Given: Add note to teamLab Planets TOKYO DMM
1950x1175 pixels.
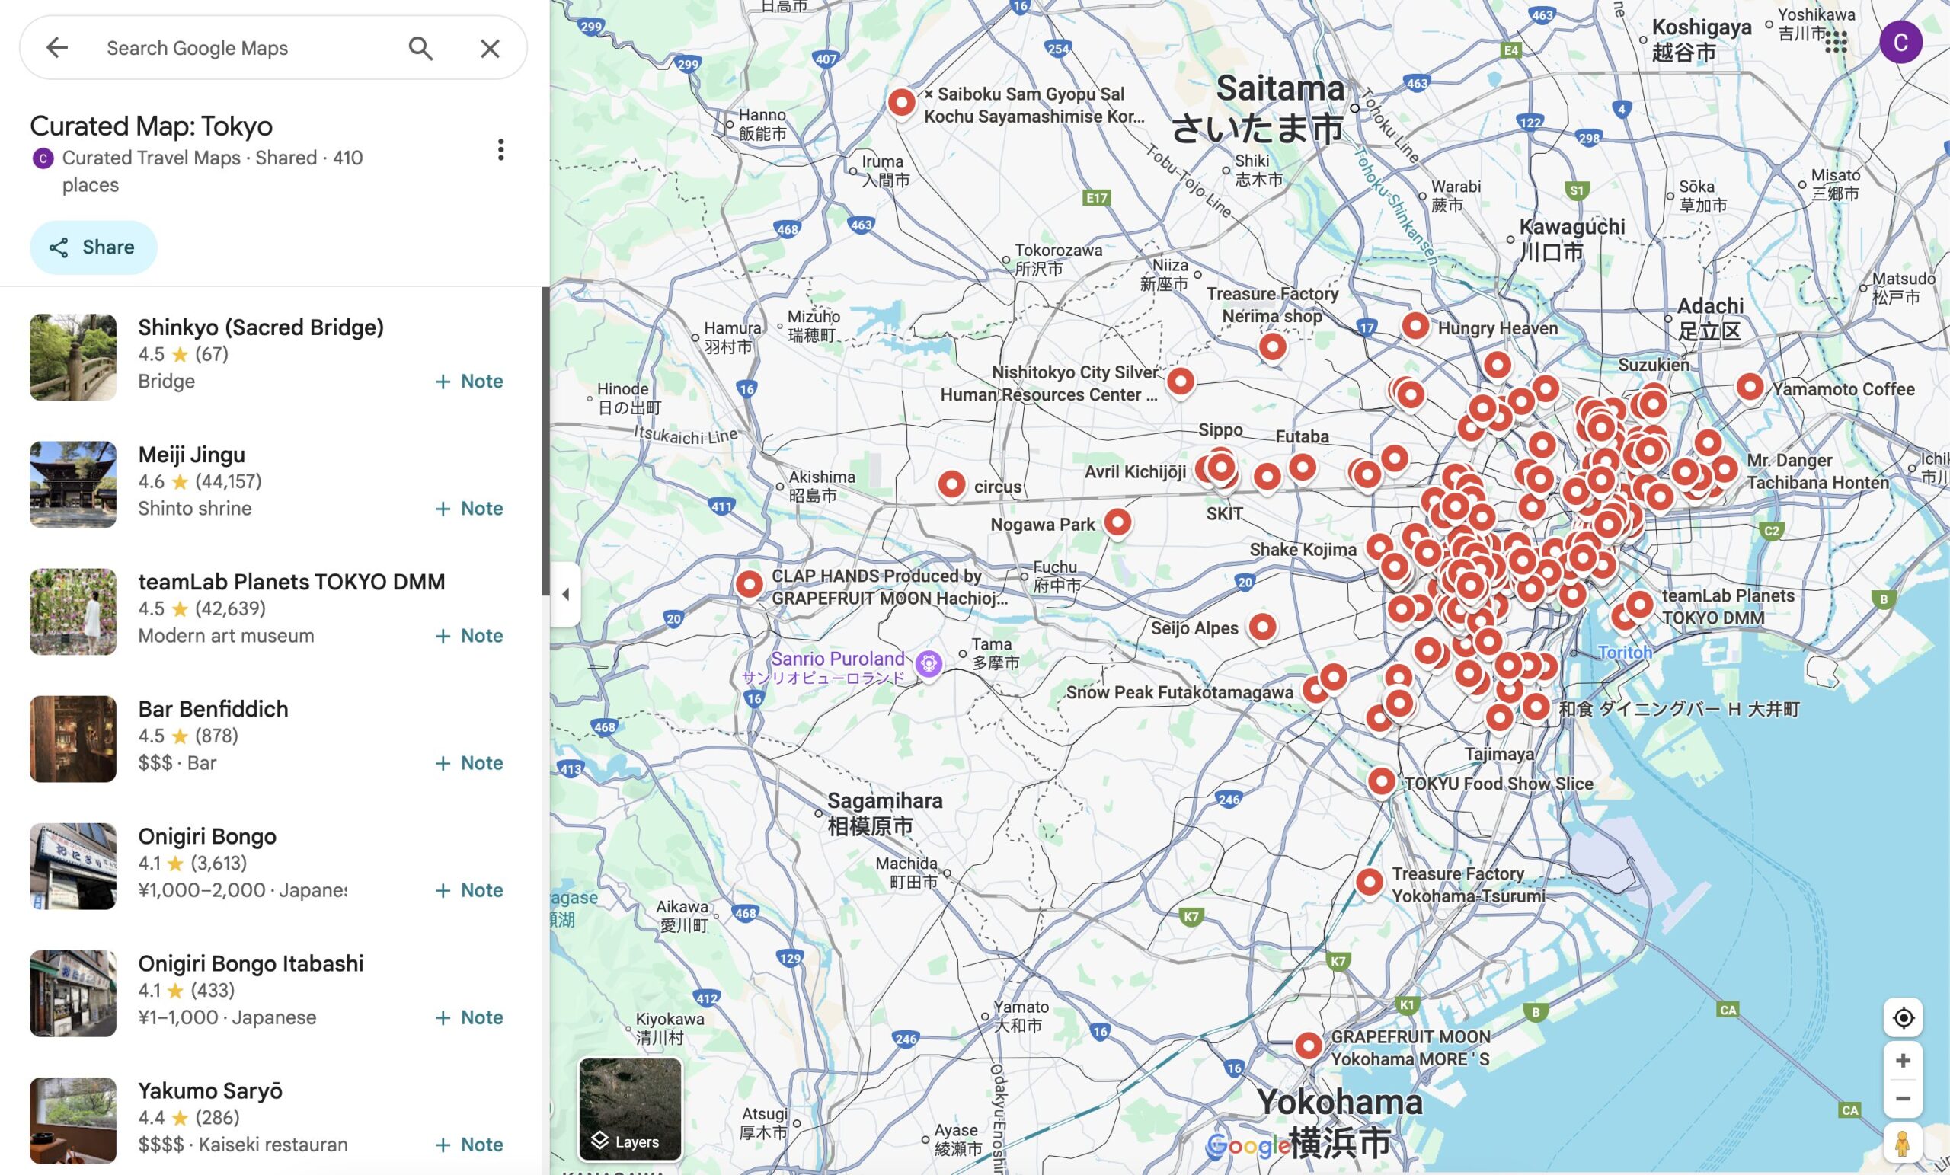Looking at the screenshot, I should click(x=469, y=636).
